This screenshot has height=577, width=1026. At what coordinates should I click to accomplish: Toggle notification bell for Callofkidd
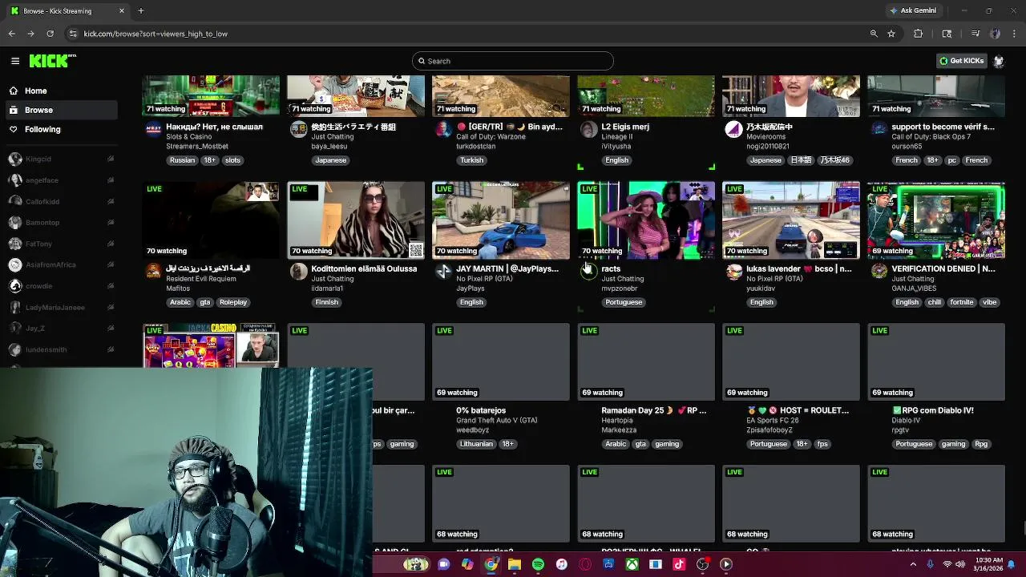pyautogui.click(x=111, y=201)
